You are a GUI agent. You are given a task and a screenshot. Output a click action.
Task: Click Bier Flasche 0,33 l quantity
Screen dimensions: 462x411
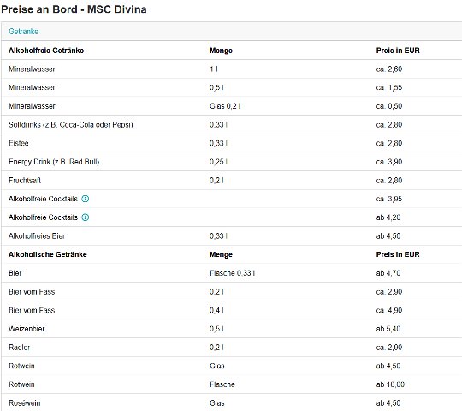point(232,273)
